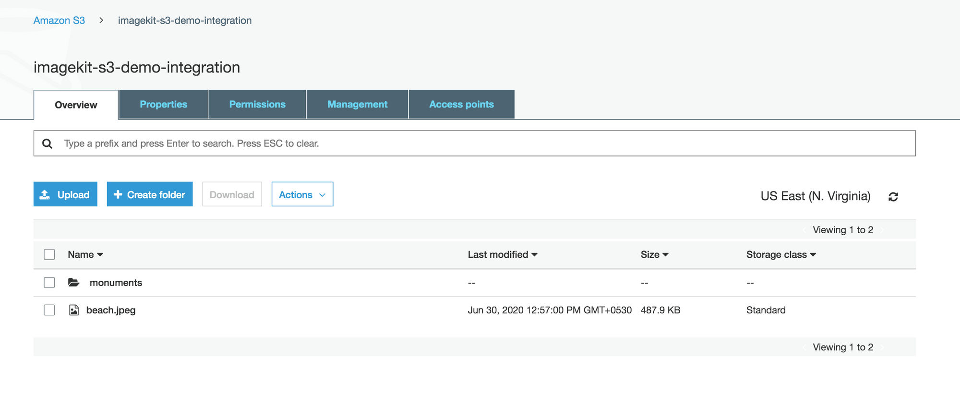The width and height of the screenshot is (960, 406).
Task: Open the Actions dropdown
Action: click(302, 194)
